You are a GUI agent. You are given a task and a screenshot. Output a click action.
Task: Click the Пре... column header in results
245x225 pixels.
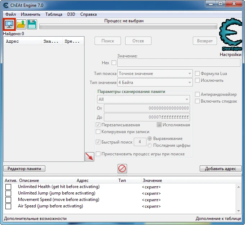73,41
